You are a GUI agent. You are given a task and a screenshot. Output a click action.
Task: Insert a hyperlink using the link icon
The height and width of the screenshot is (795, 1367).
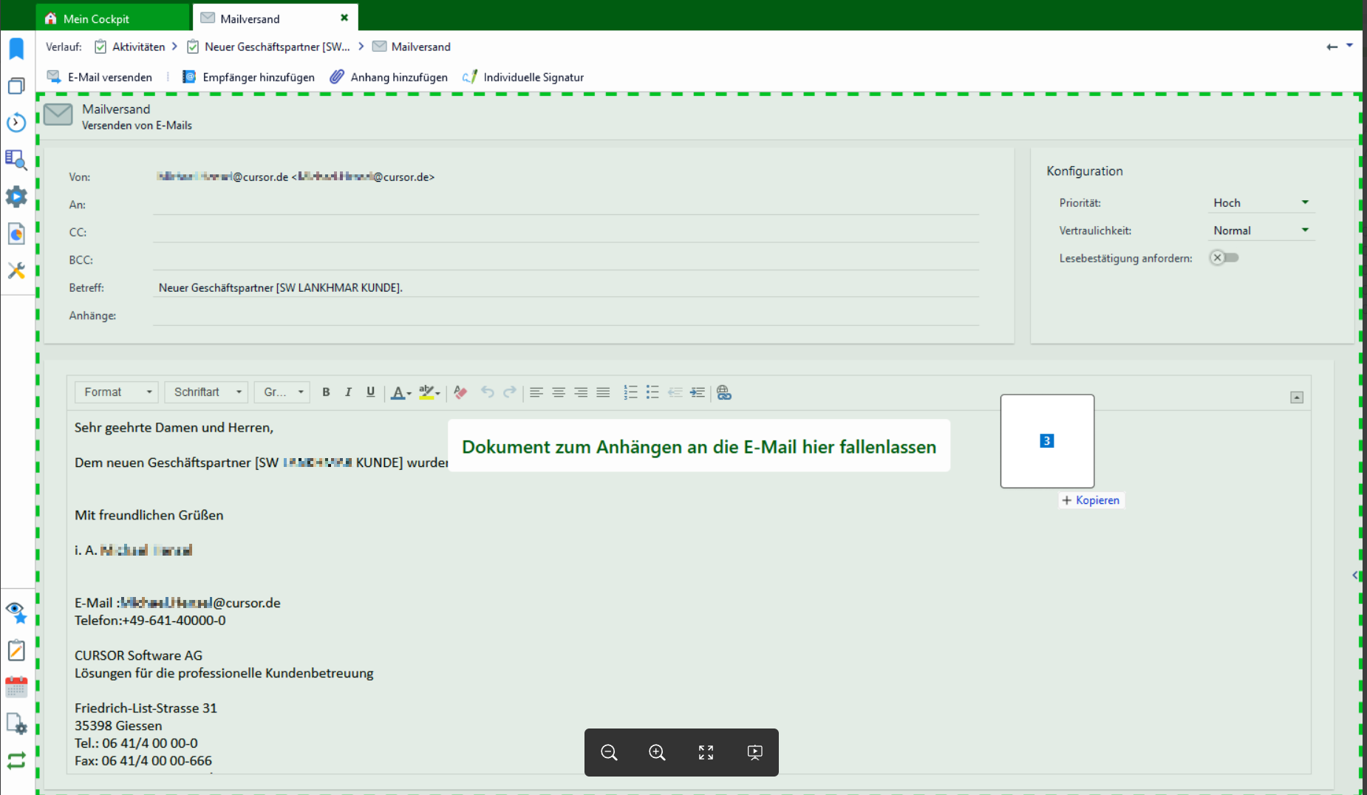pos(724,392)
